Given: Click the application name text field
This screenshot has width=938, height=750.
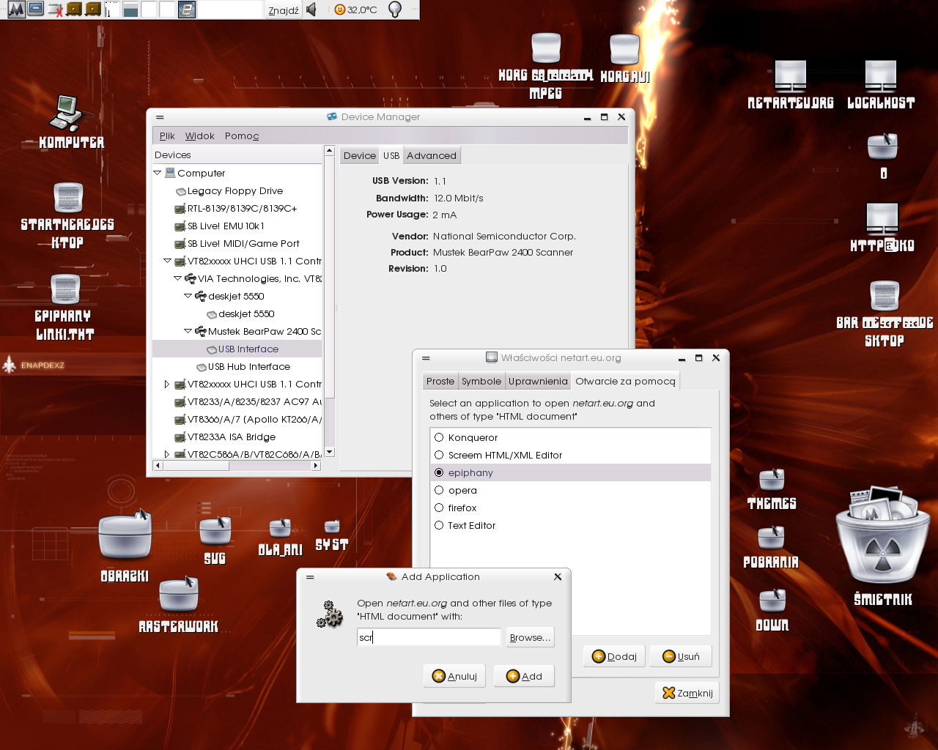Looking at the screenshot, I should tap(429, 637).
